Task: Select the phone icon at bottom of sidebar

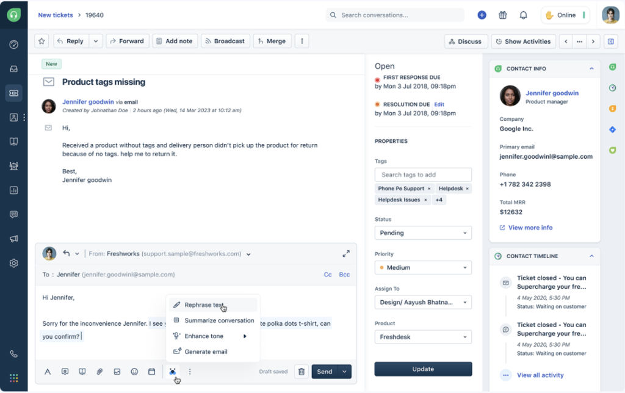Action: [13, 353]
